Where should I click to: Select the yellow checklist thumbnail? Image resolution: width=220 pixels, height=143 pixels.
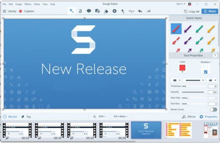click(x=178, y=130)
